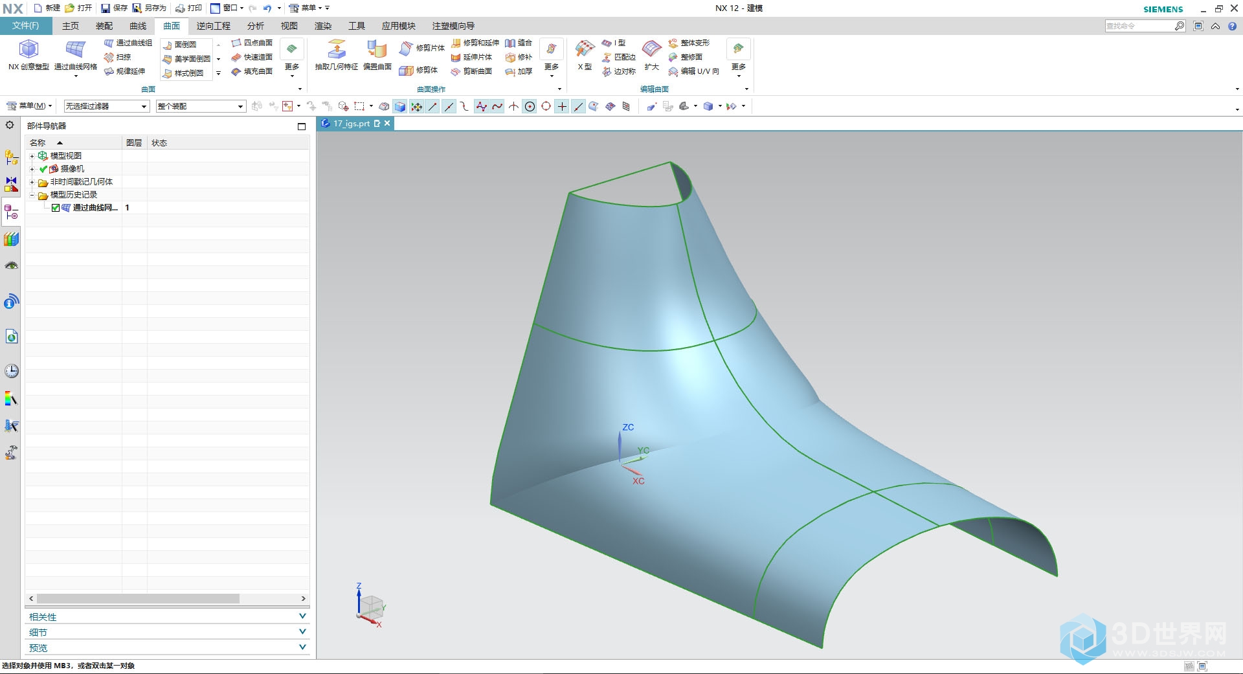This screenshot has width=1243, height=674.
Task: Click 另存为 in quick access bar
Action: click(150, 8)
